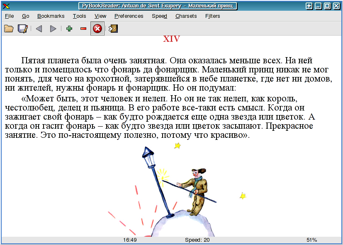Viewport: 343px width, 245px height.
Task: Open the Speed menu
Action: (159, 16)
